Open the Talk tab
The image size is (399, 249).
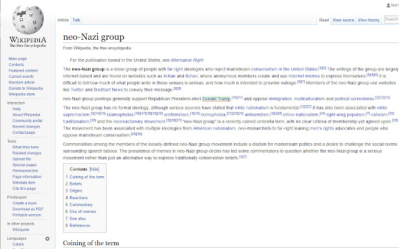click(x=76, y=20)
